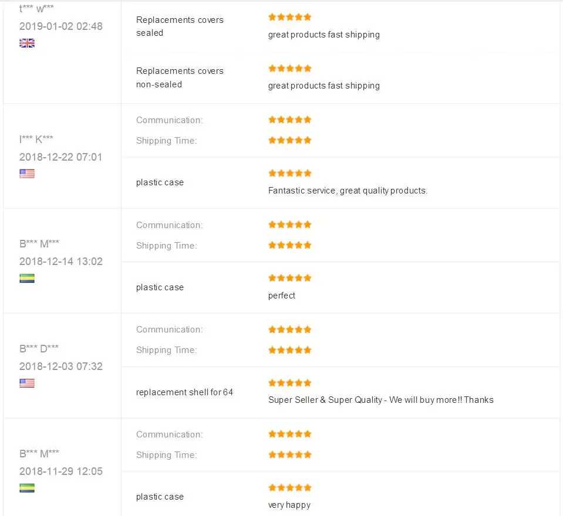Click the UK flag under the 2019-01-02 review
This screenshot has width=563, height=516.
[x=27, y=43]
